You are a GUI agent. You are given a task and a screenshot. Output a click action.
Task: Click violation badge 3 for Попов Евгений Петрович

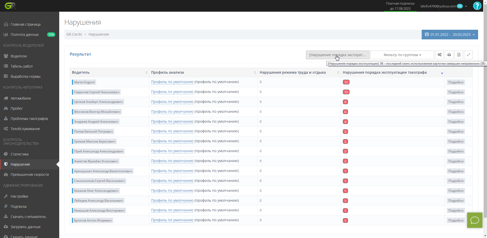coord(345,132)
